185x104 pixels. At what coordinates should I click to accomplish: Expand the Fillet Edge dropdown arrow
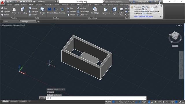click(95, 14)
